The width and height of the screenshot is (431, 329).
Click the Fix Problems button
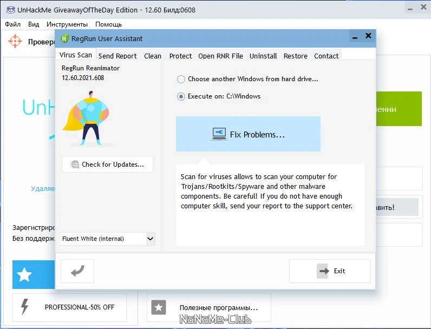248,134
